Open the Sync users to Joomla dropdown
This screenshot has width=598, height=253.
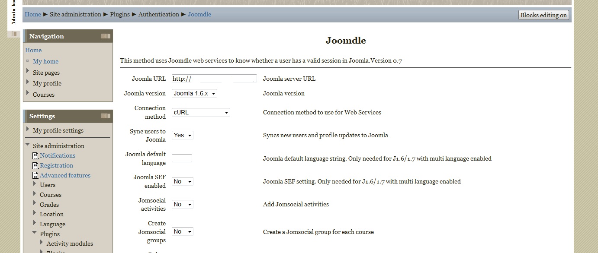click(182, 135)
